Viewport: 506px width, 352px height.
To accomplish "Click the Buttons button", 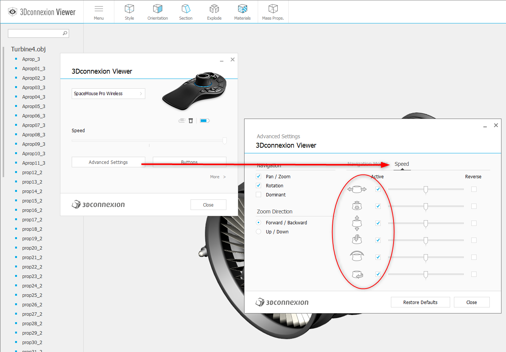I will pos(189,162).
